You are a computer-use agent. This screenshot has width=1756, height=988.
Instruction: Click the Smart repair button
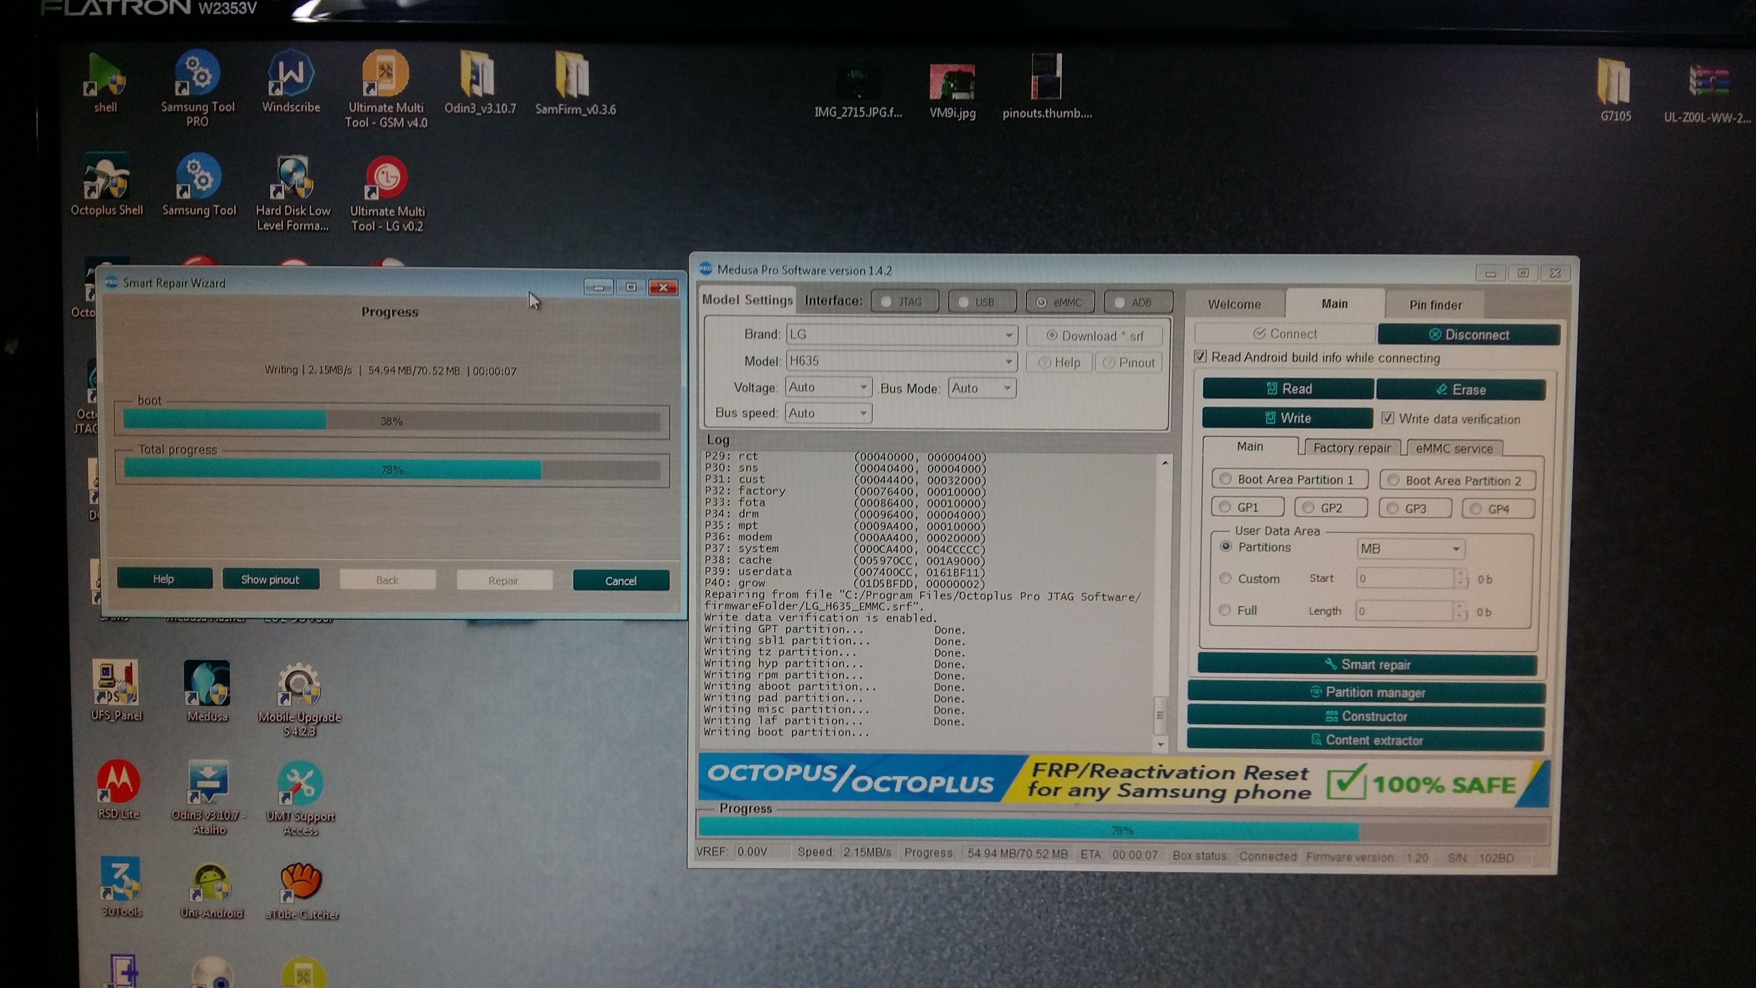(x=1367, y=664)
